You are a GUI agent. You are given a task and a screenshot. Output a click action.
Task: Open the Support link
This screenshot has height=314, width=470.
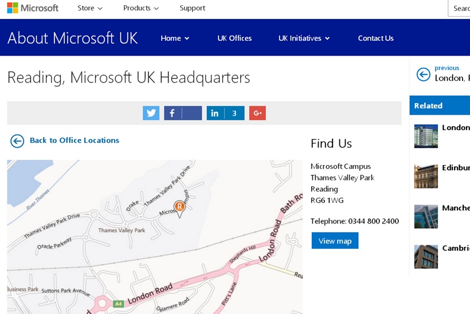tap(193, 8)
